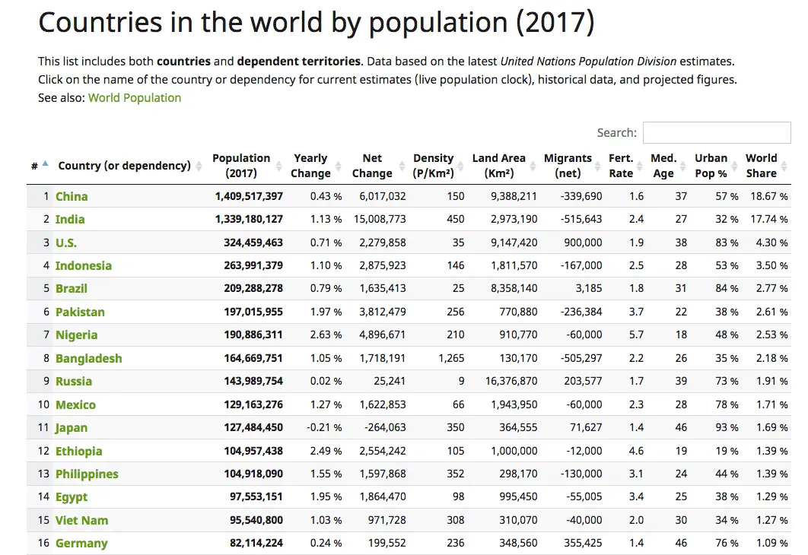
Task: Toggle rank order via # column arrow
Action: (45, 163)
